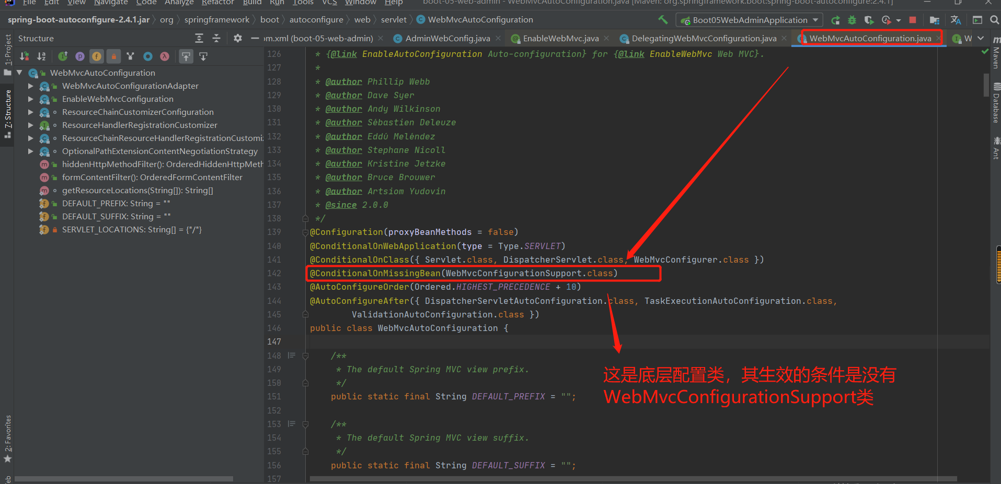The image size is (1001, 484).
Task: Click the Translate plugin icon
Action: pyautogui.click(x=956, y=20)
